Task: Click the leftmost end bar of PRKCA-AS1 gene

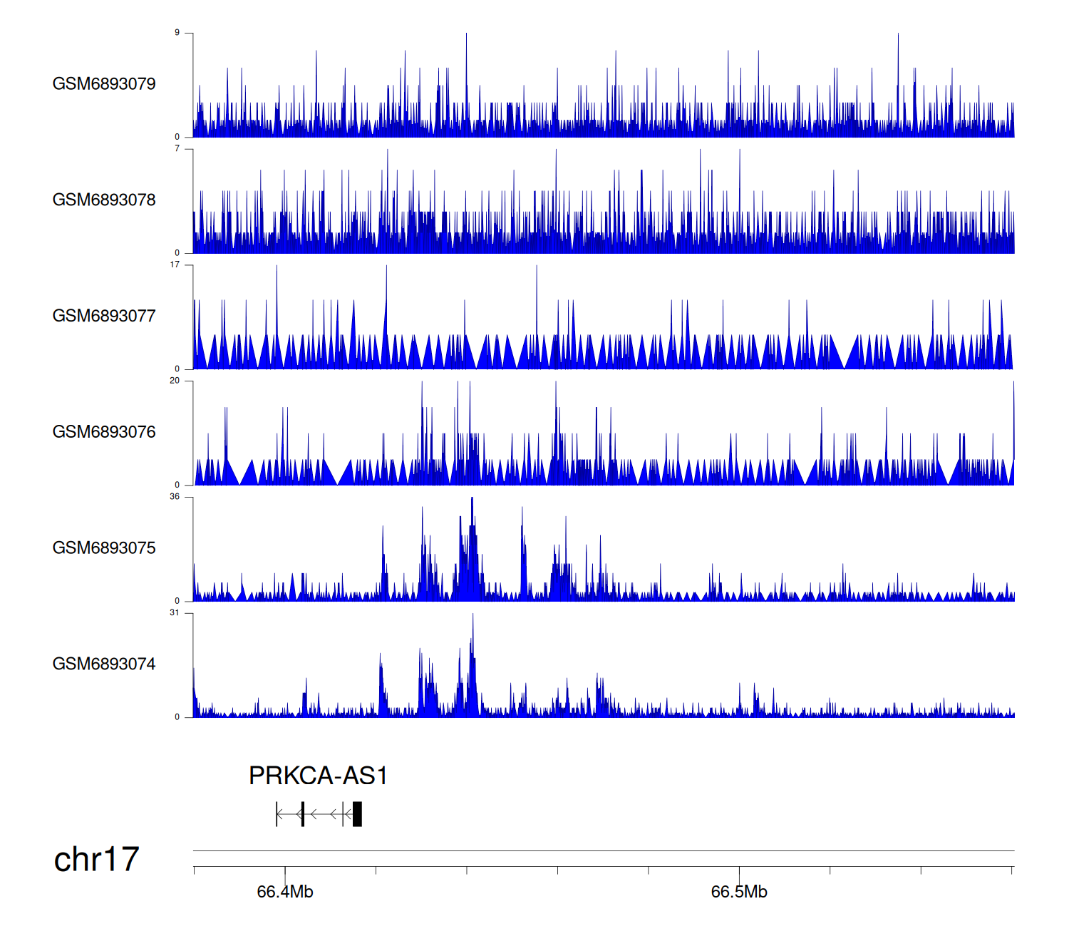Action: coord(277,814)
